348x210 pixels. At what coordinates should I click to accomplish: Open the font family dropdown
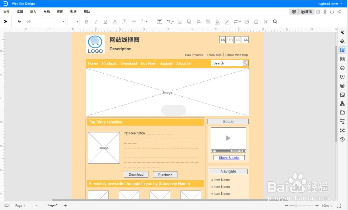[51, 22]
